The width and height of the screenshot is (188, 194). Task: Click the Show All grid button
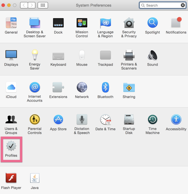point(43,5)
